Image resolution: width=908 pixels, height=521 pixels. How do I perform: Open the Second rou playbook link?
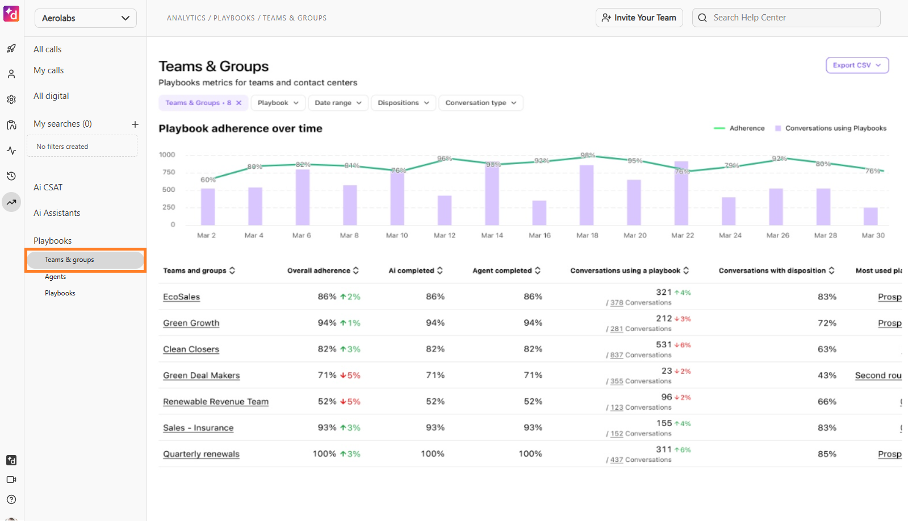(x=878, y=375)
